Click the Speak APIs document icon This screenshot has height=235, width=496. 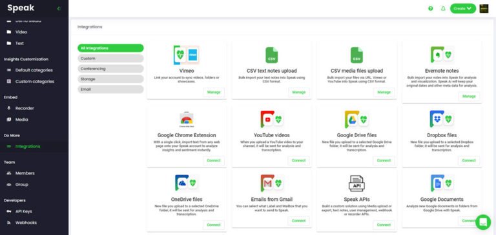(356, 183)
